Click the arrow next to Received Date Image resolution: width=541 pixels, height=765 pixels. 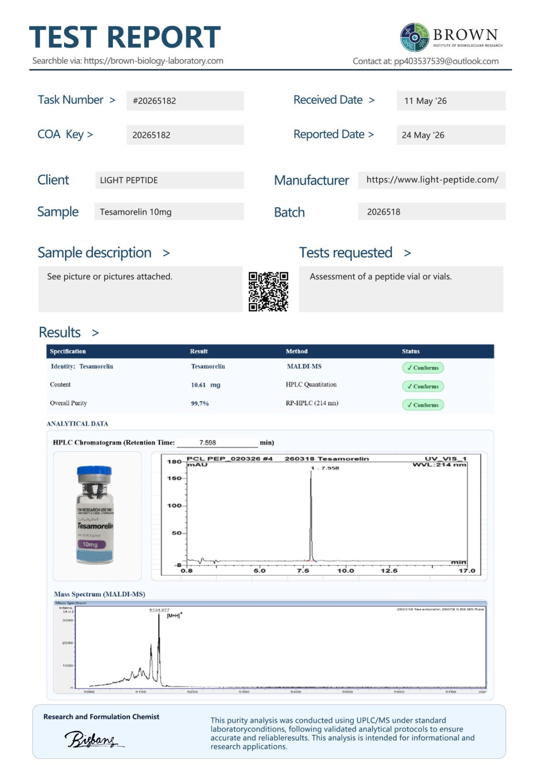[372, 100]
